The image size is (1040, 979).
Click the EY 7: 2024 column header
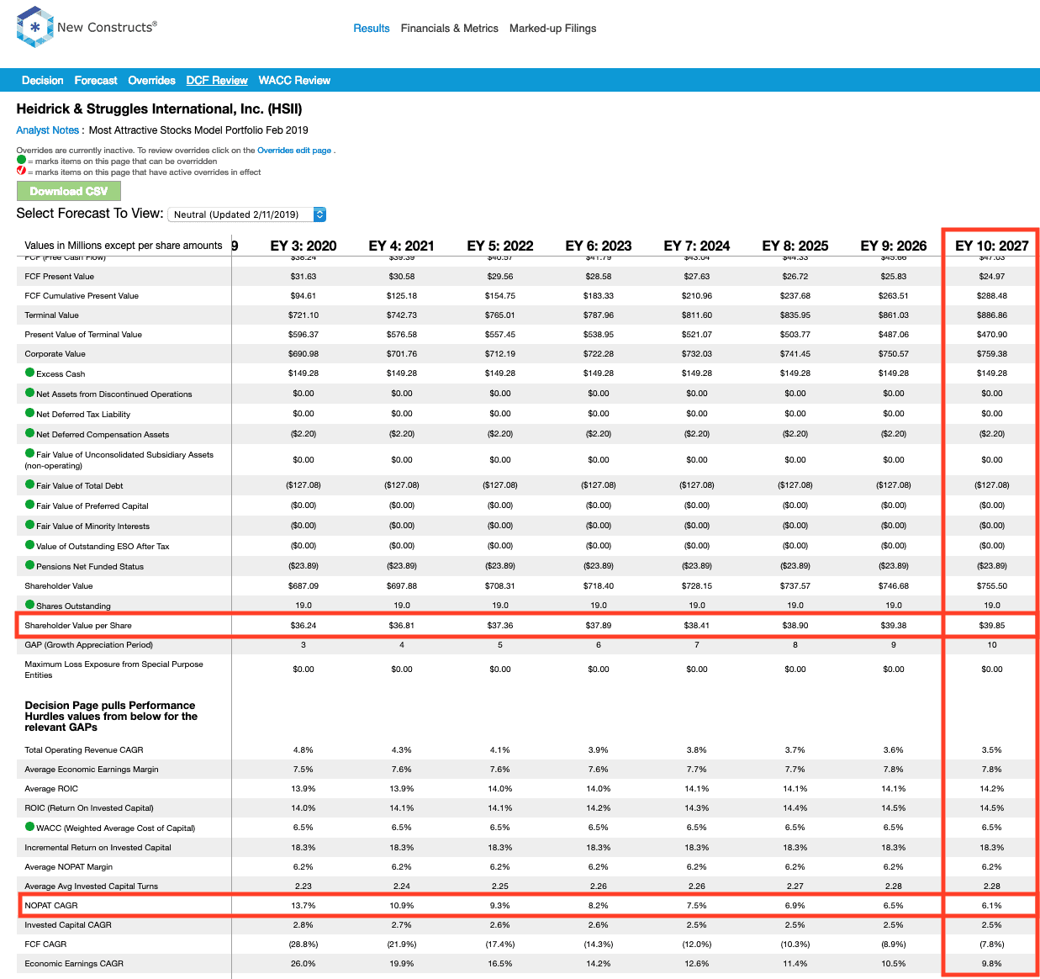point(697,246)
